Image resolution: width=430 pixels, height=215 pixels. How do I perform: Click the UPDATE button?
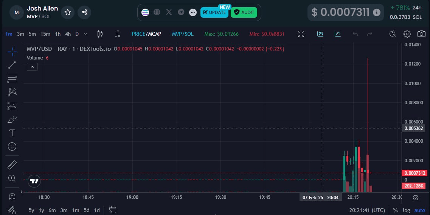click(x=214, y=12)
